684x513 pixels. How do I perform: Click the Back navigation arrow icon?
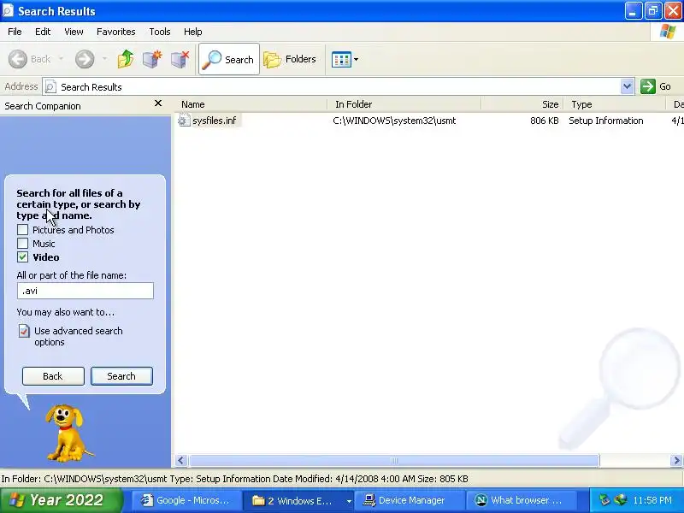[x=18, y=59]
